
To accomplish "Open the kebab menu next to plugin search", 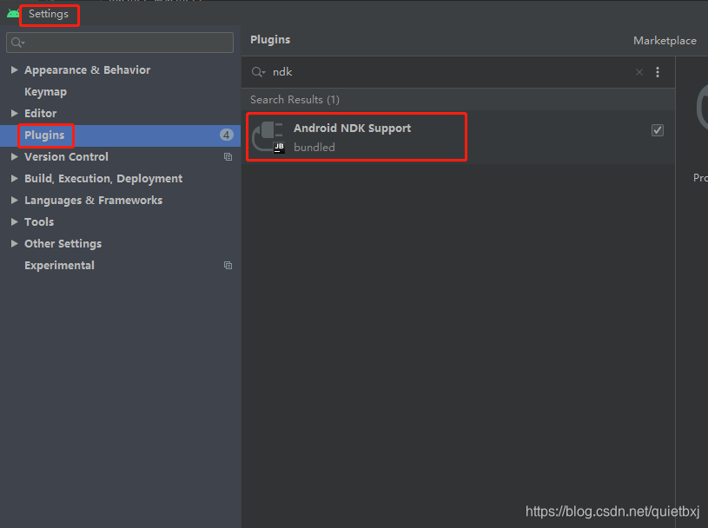I will click(x=658, y=72).
